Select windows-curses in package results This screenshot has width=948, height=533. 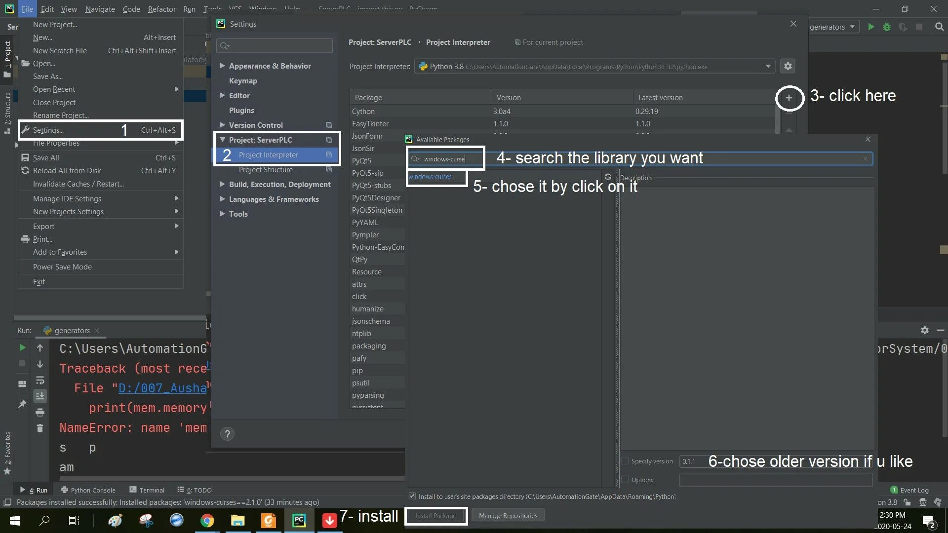[x=430, y=177]
